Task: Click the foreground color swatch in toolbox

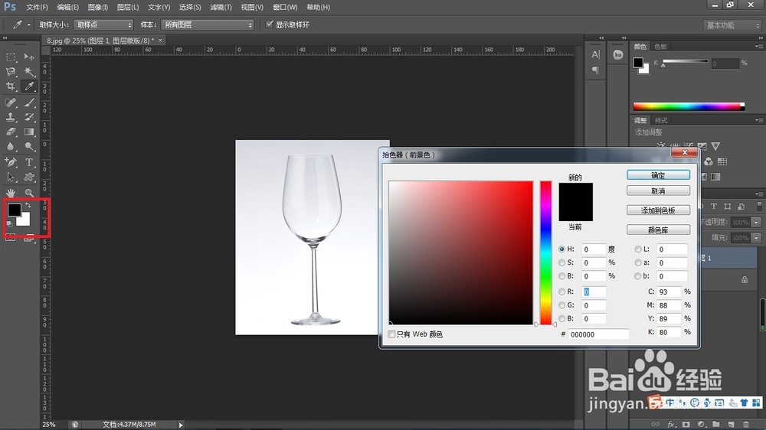Action: pos(14,210)
